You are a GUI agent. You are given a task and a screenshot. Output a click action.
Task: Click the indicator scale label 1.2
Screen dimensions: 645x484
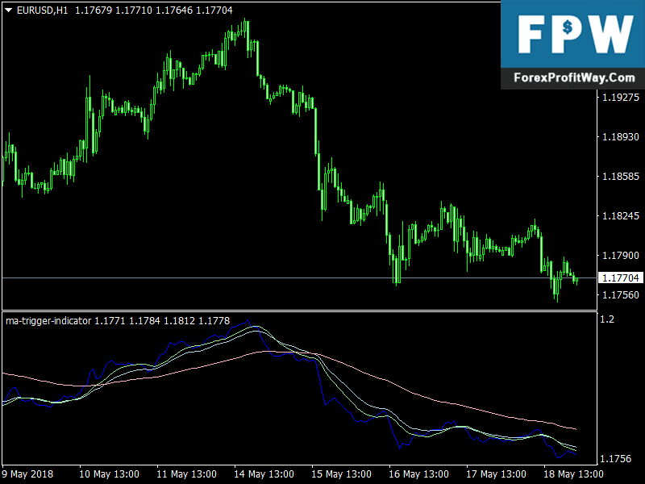coord(607,319)
